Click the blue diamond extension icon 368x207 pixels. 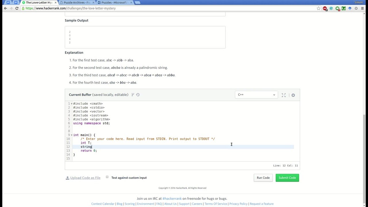pos(350,8)
